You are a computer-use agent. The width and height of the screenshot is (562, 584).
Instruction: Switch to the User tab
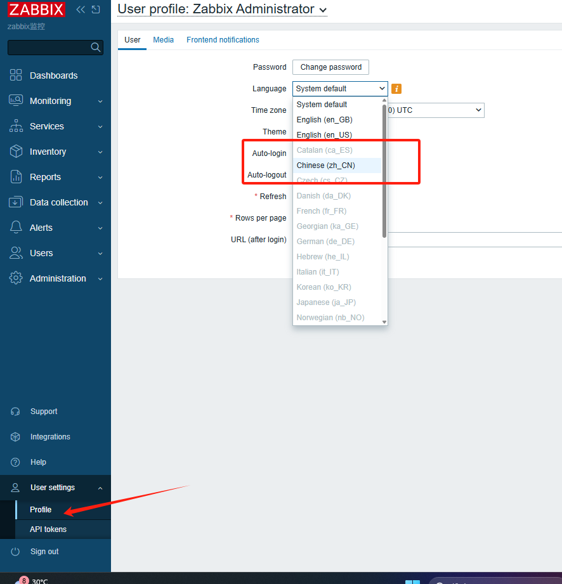point(133,40)
